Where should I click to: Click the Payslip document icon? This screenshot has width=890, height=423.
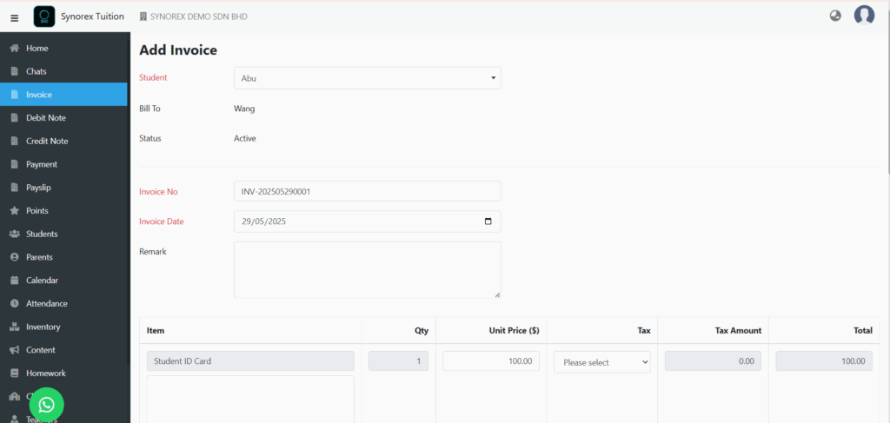tap(15, 188)
